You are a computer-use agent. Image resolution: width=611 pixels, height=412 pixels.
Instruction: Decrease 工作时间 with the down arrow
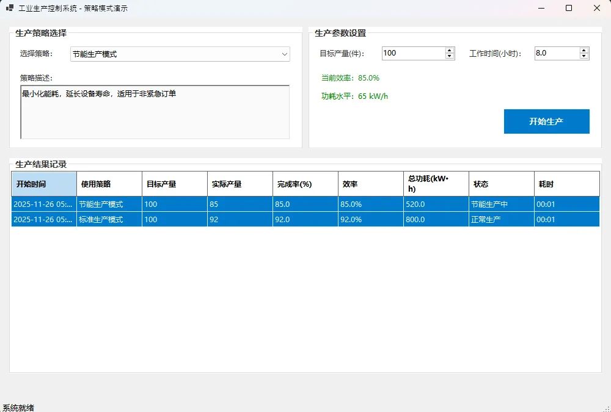(x=584, y=56)
